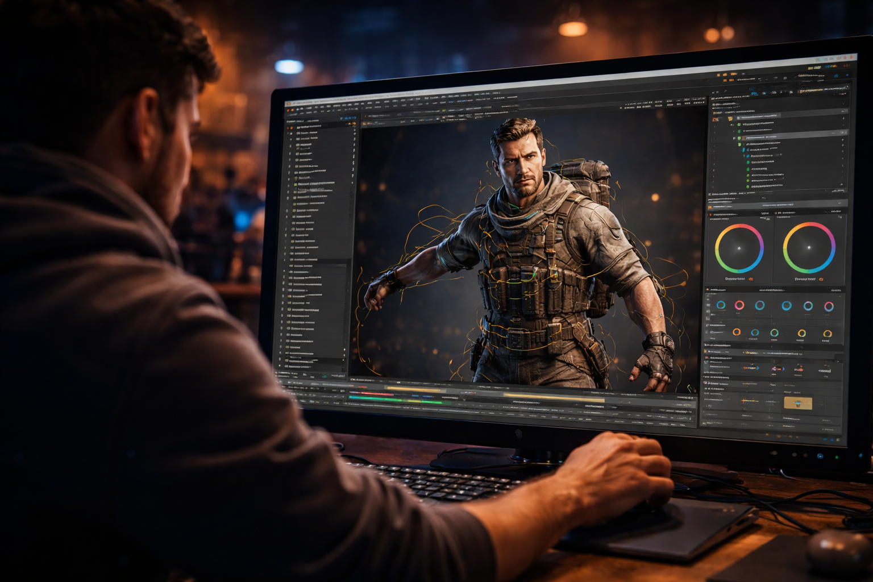873x582 pixels.
Task: Toggle the last green layer indicator in right tree
Action: [x=748, y=186]
